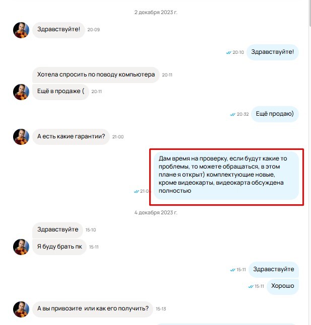Click the date divider 4 декабря 2023 г.
The width and height of the screenshot is (311, 325).
[156, 212]
